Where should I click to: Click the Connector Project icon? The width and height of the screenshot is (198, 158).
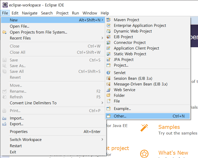coord(108,43)
